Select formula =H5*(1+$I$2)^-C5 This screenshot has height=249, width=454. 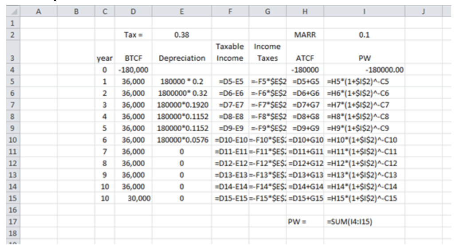[x=364, y=82]
